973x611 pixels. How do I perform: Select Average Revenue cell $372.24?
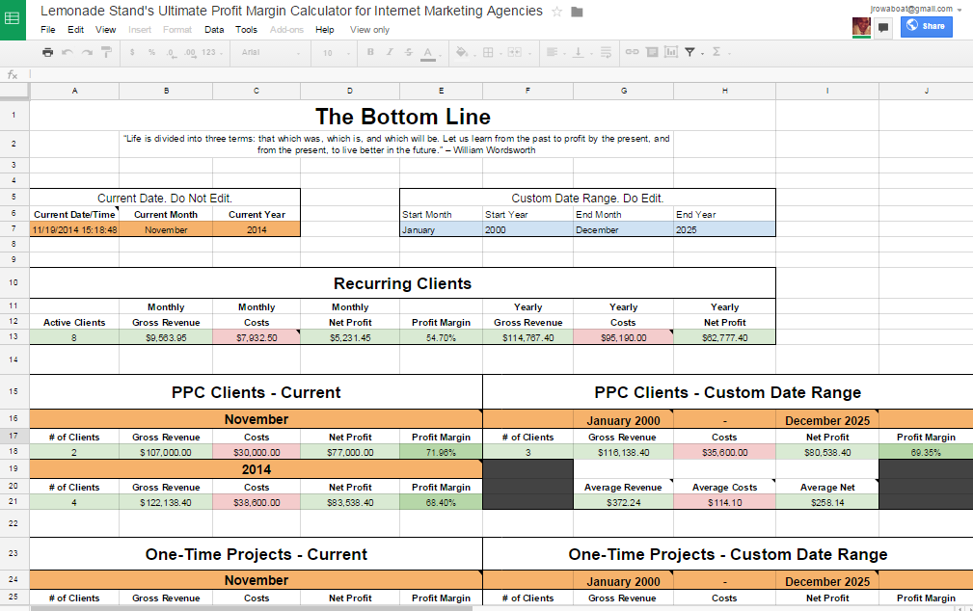624,502
